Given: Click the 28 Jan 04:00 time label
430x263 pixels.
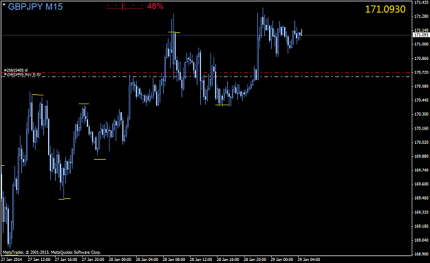Looking at the screenshot, I should pyautogui.click(x=147, y=260).
